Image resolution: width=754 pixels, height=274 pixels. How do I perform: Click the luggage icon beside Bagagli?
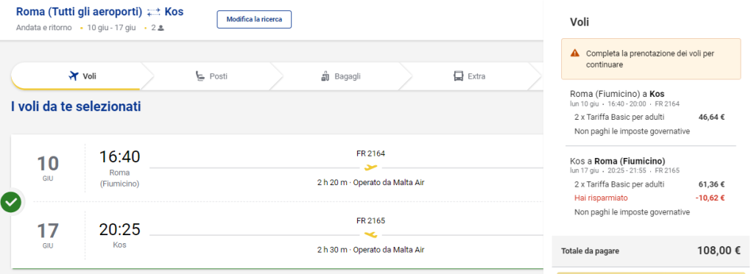325,76
